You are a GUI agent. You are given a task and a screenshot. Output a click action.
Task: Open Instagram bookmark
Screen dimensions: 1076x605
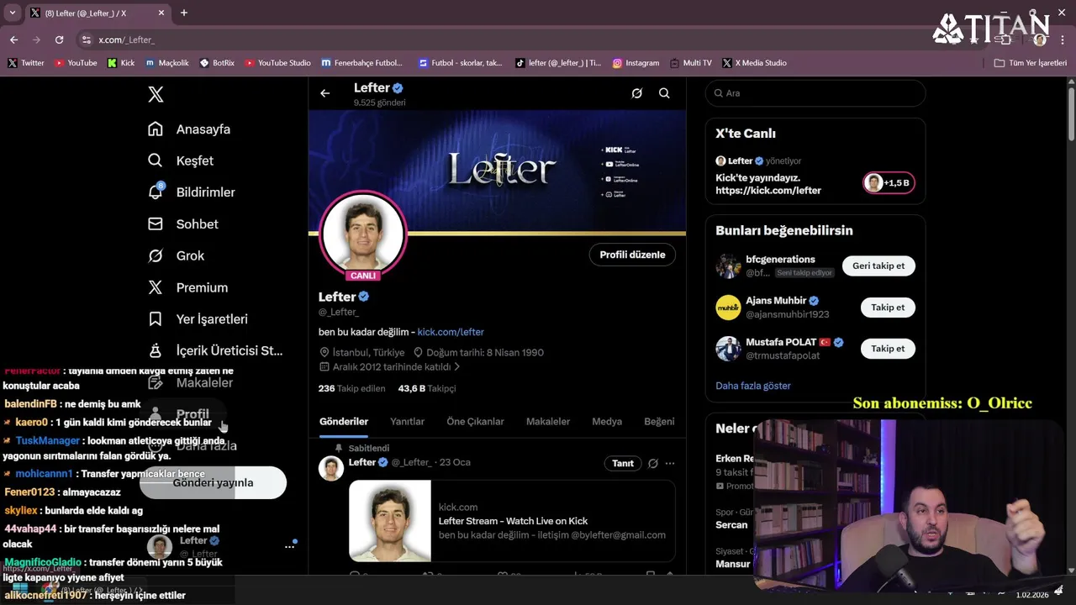click(x=636, y=63)
